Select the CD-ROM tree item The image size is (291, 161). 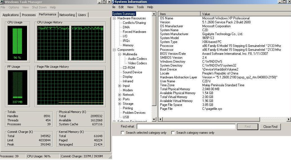tap(129, 68)
